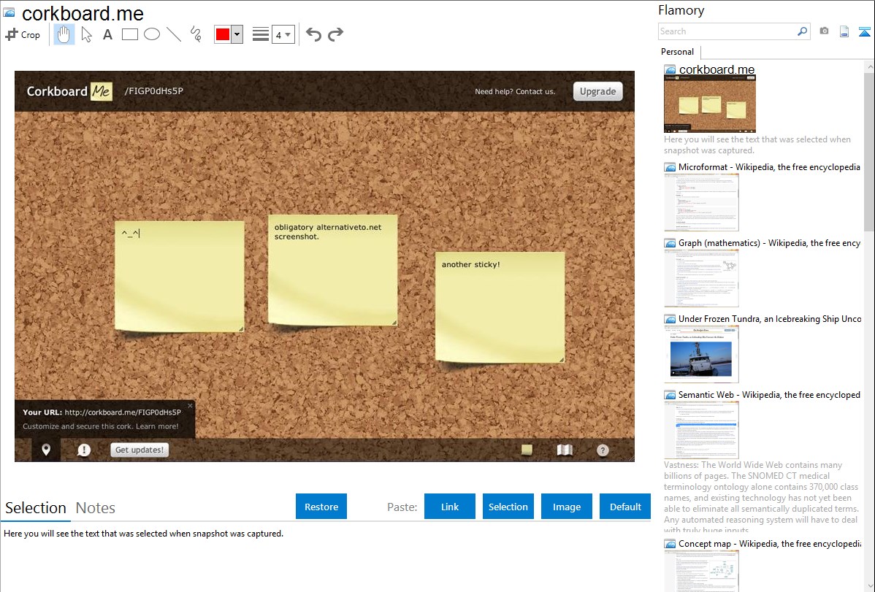
Task: Click the Graph (mathematics) title text
Action: (769, 243)
